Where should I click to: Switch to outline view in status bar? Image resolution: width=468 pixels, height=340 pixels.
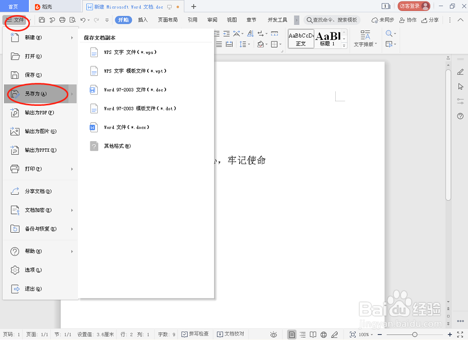pos(303,335)
